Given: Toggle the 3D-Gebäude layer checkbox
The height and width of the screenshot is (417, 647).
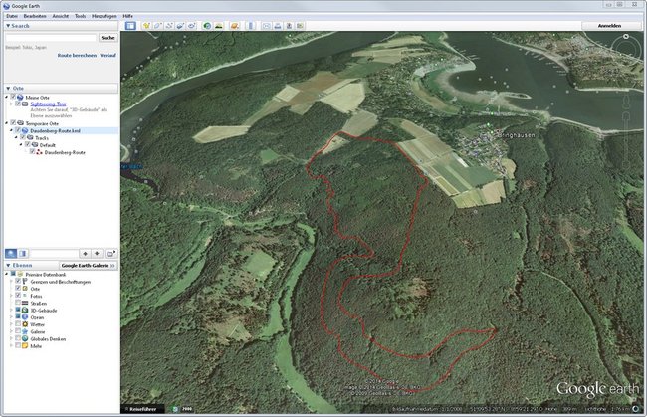Looking at the screenshot, I should (18, 310).
